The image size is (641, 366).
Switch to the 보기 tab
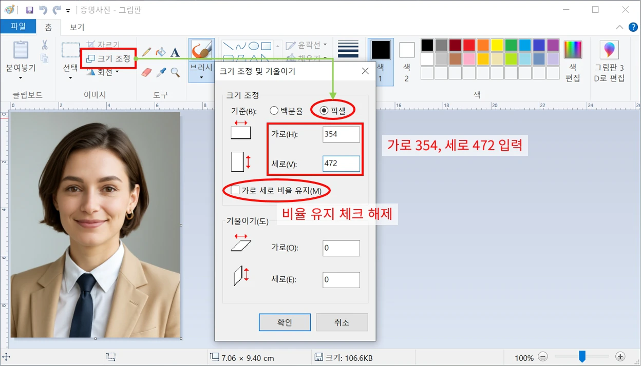pyautogui.click(x=76, y=27)
